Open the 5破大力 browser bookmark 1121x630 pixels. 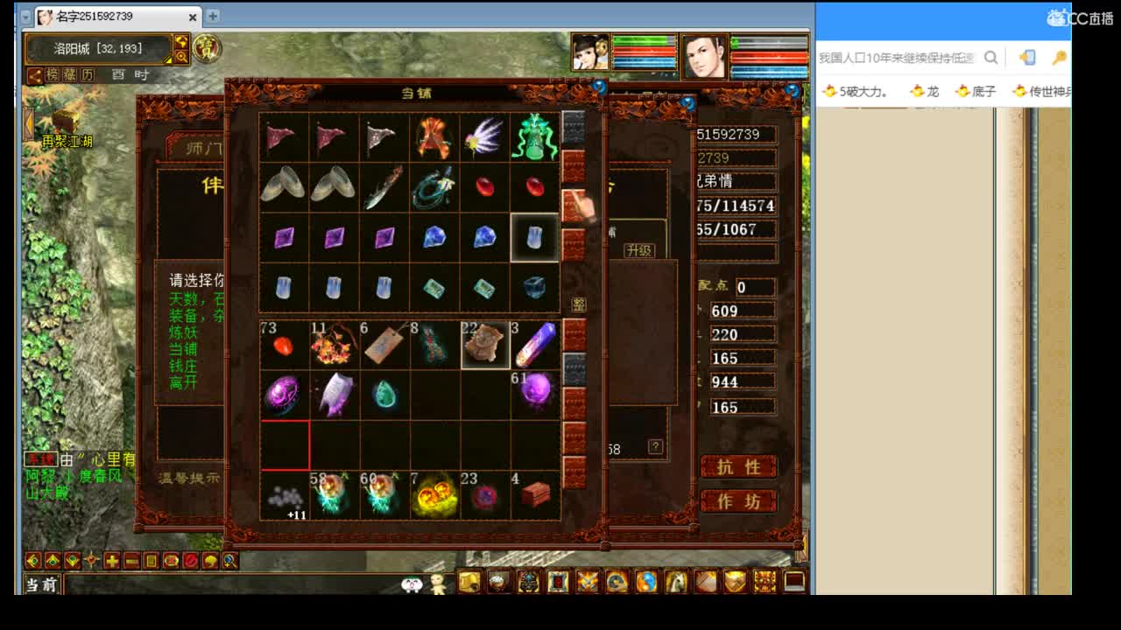pos(855,91)
